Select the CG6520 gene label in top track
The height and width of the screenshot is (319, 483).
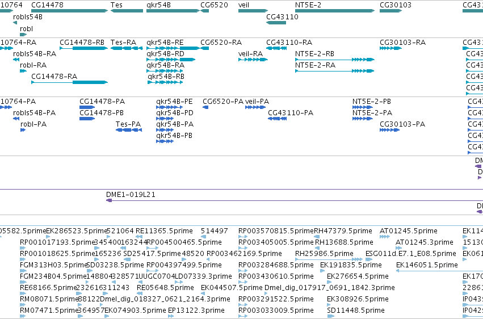coord(214,5)
